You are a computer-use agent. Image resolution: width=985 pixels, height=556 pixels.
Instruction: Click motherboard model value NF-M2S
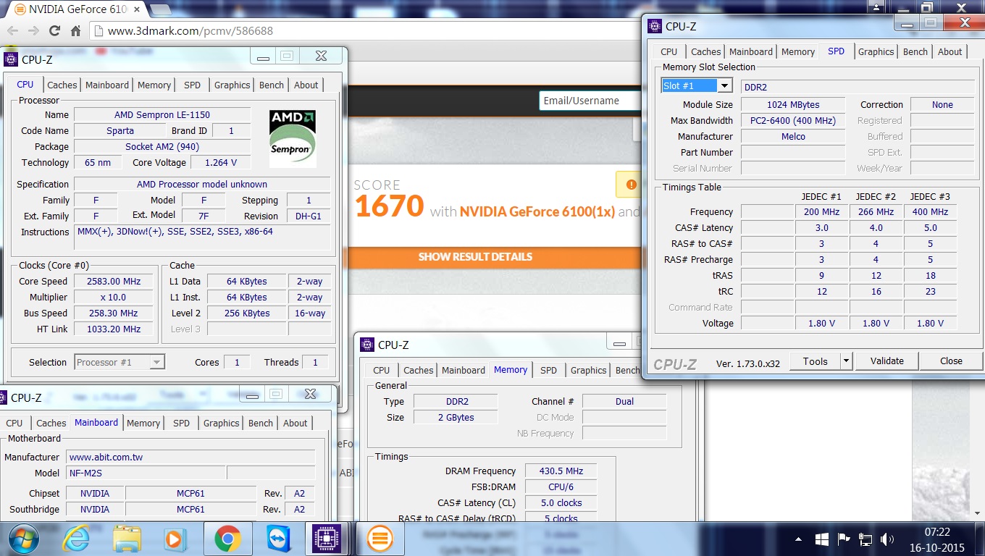coord(146,473)
